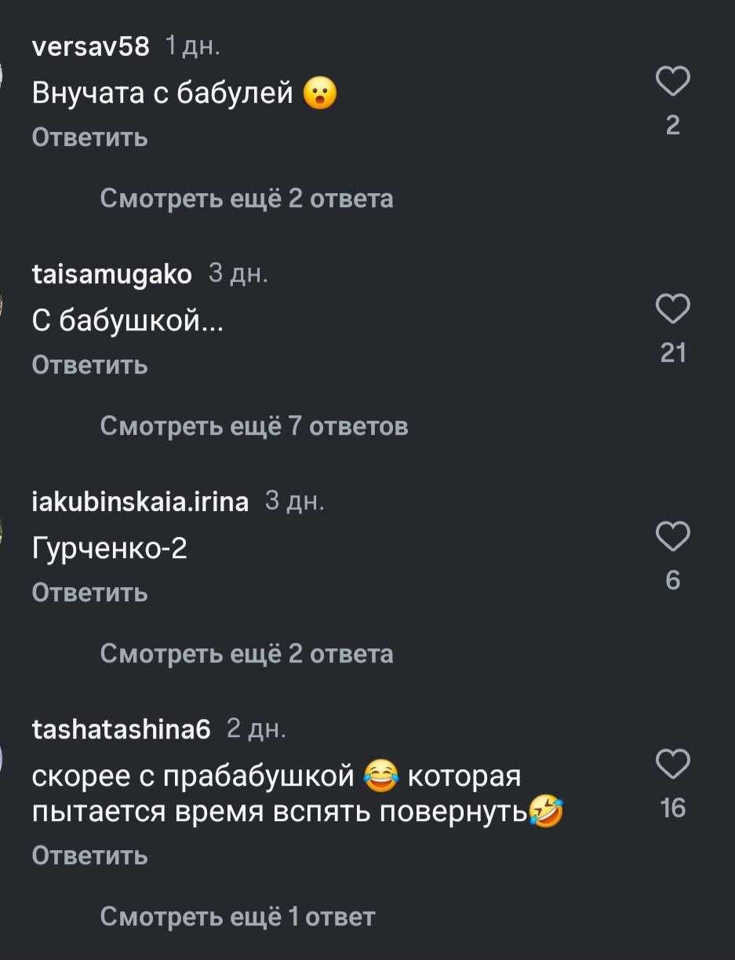This screenshot has height=960, width=735.
Task: Tap versav58's avatar picture
Action: click(x=2, y=75)
